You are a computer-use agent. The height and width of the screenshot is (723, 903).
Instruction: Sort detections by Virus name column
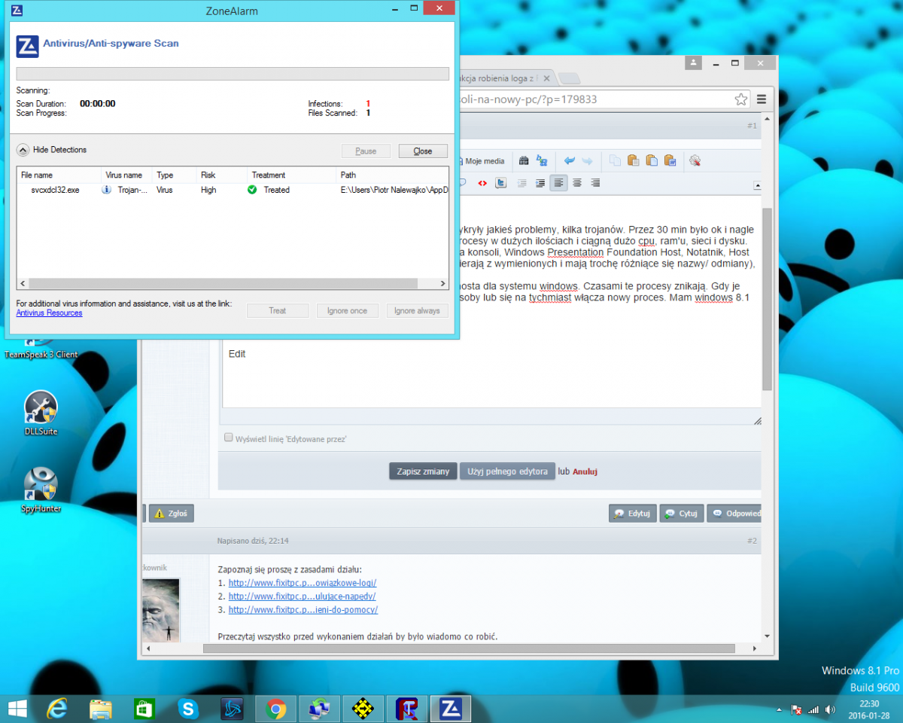127,175
